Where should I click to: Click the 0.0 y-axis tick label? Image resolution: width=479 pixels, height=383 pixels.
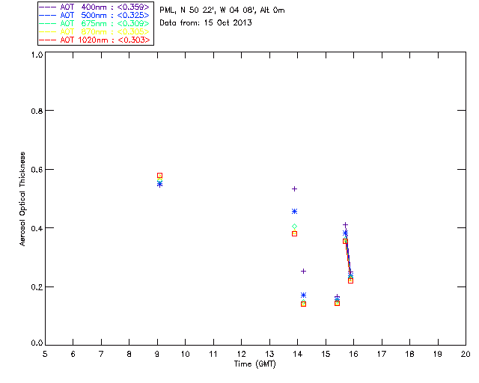pos(37,343)
